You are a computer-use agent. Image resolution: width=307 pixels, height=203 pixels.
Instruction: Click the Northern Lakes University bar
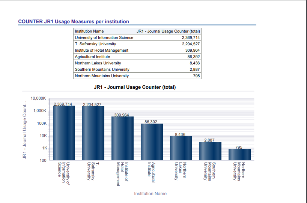[181, 148]
